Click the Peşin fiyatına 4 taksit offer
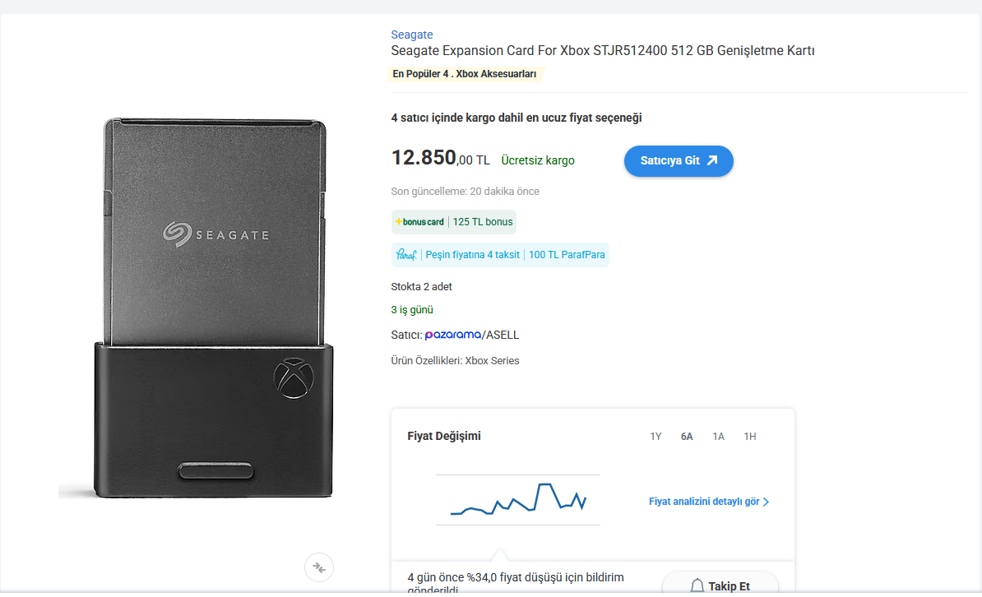The height and width of the screenshot is (597, 982). [x=472, y=255]
